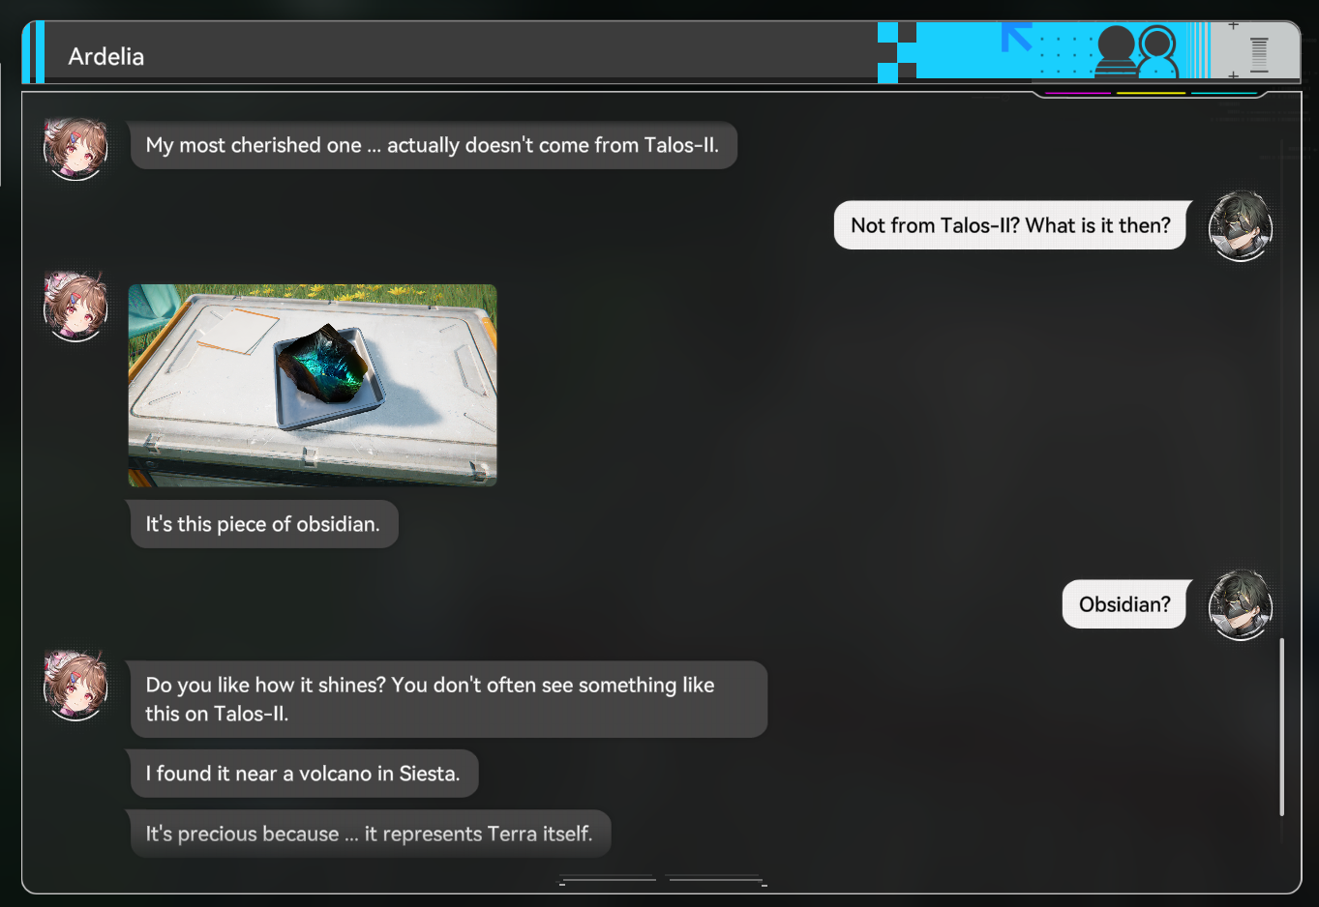
Task: Click the magenta indicator line under header
Action: click(x=1078, y=94)
